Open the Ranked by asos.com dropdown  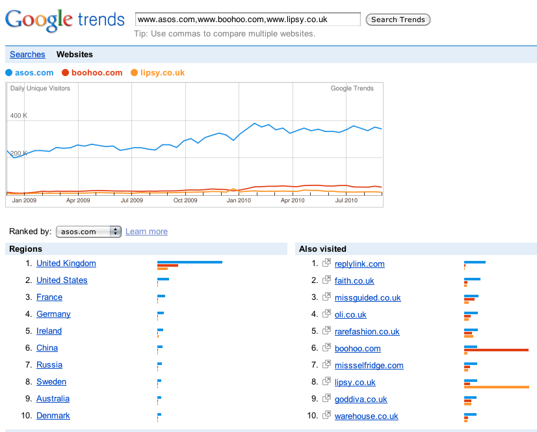click(x=88, y=232)
